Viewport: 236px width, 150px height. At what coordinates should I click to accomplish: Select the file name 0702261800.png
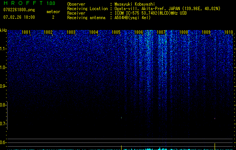(x=19, y=10)
